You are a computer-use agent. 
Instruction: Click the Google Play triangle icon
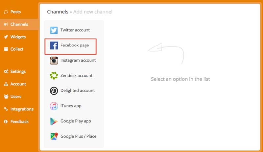[54, 122]
